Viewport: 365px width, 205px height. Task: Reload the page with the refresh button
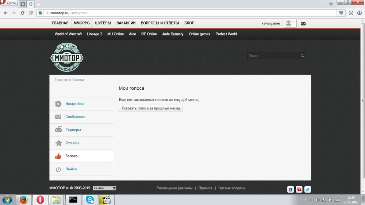23,13
